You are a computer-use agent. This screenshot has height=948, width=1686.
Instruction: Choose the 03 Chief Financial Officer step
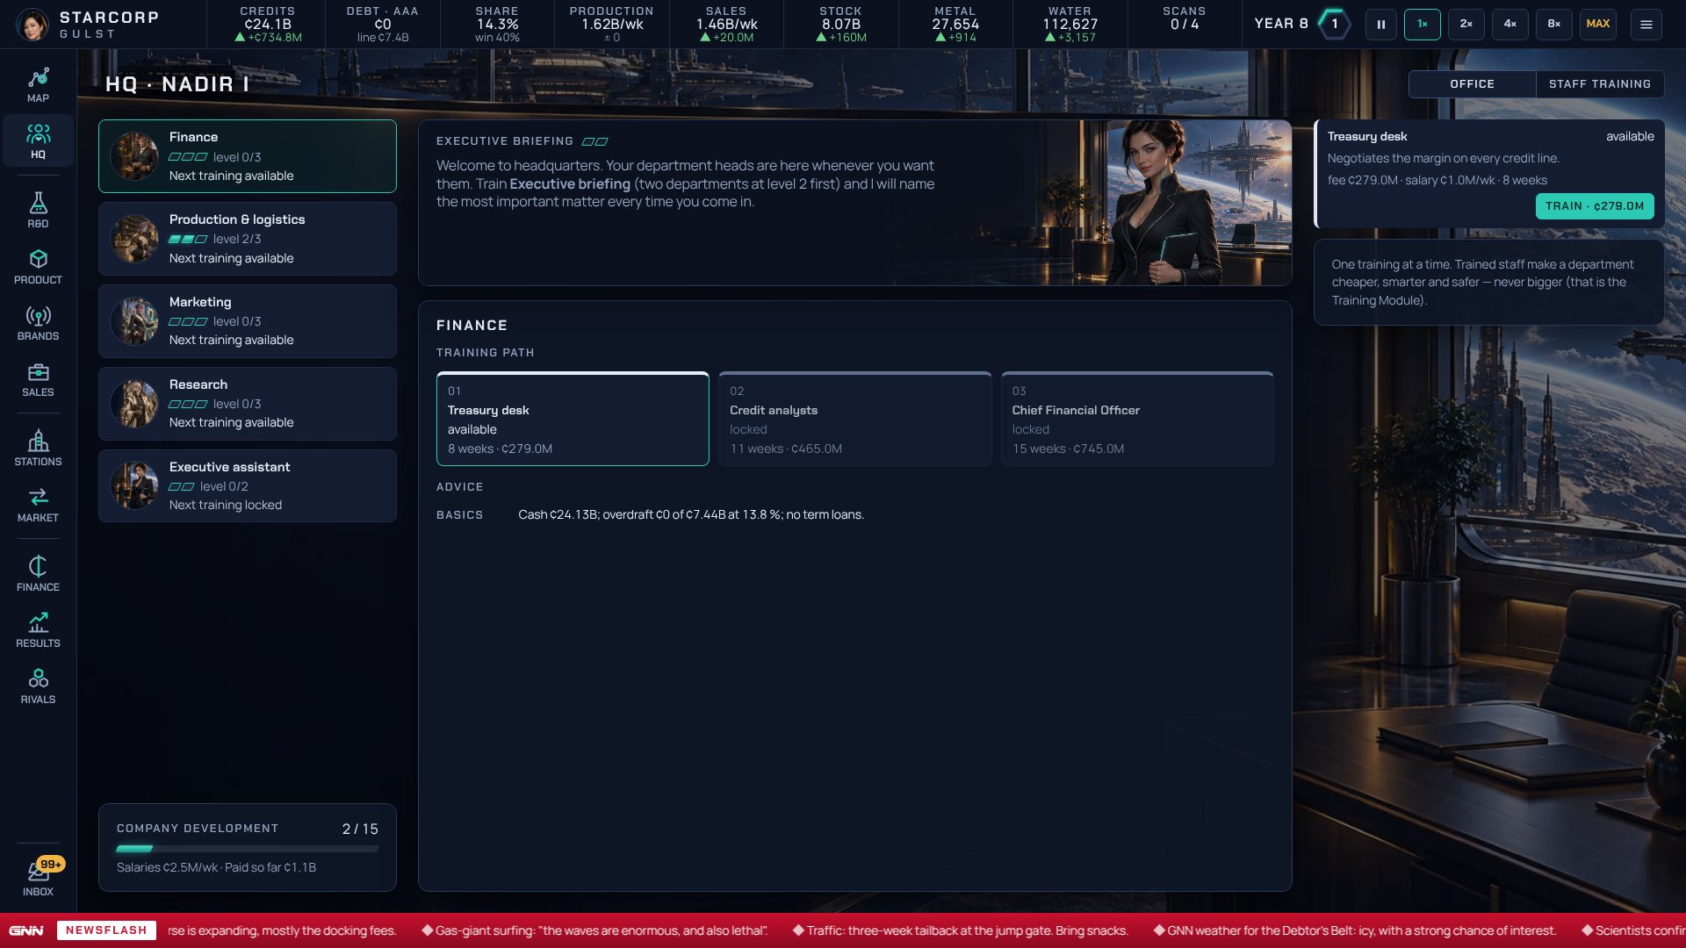click(1137, 419)
